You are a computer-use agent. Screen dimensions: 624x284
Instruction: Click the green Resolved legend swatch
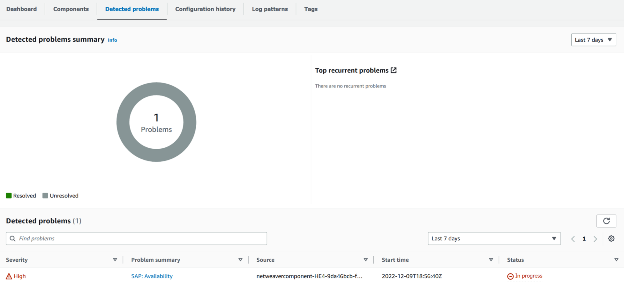[x=9, y=195]
